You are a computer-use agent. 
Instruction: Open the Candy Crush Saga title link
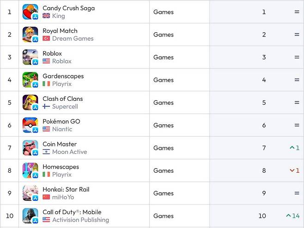tap(68, 8)
